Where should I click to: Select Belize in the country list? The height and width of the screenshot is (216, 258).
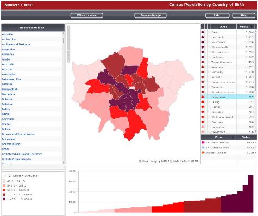(x=6, y=109)
